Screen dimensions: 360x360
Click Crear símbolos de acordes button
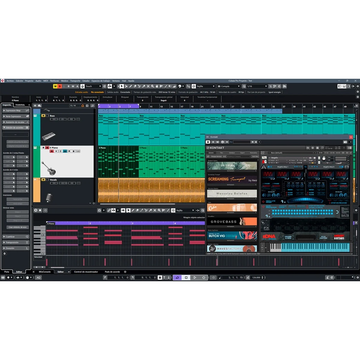click(18, 227)
